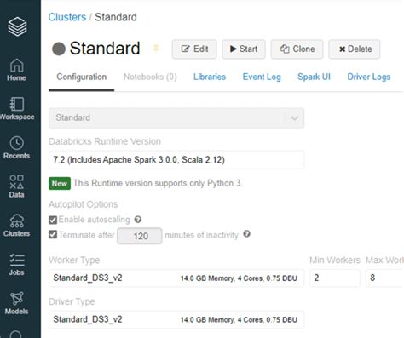Screen dimensions: 404x338
Task: Click the Min Workers label
Action: (335, 260)
